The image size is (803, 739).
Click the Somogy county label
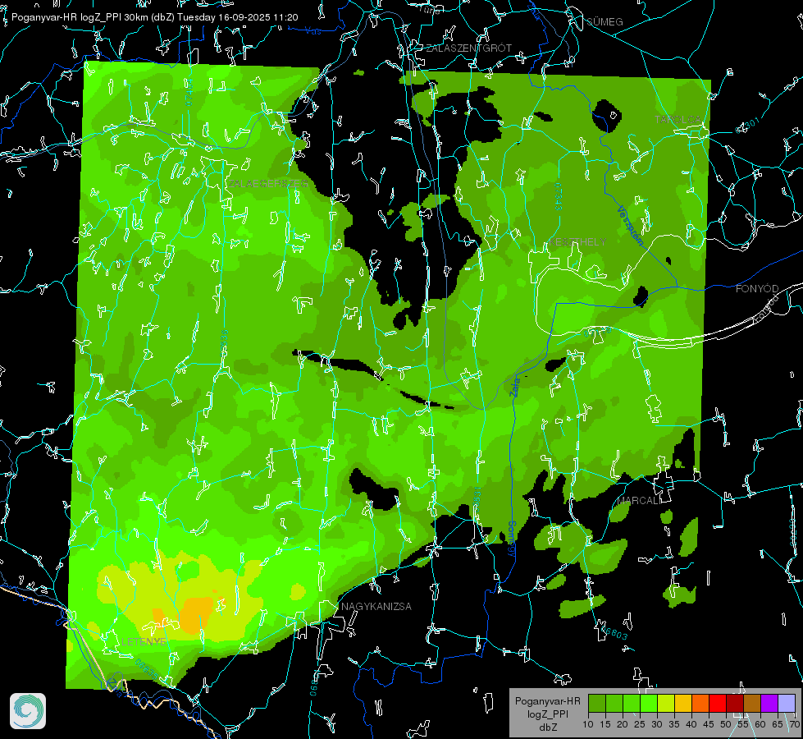click(511, 539)
